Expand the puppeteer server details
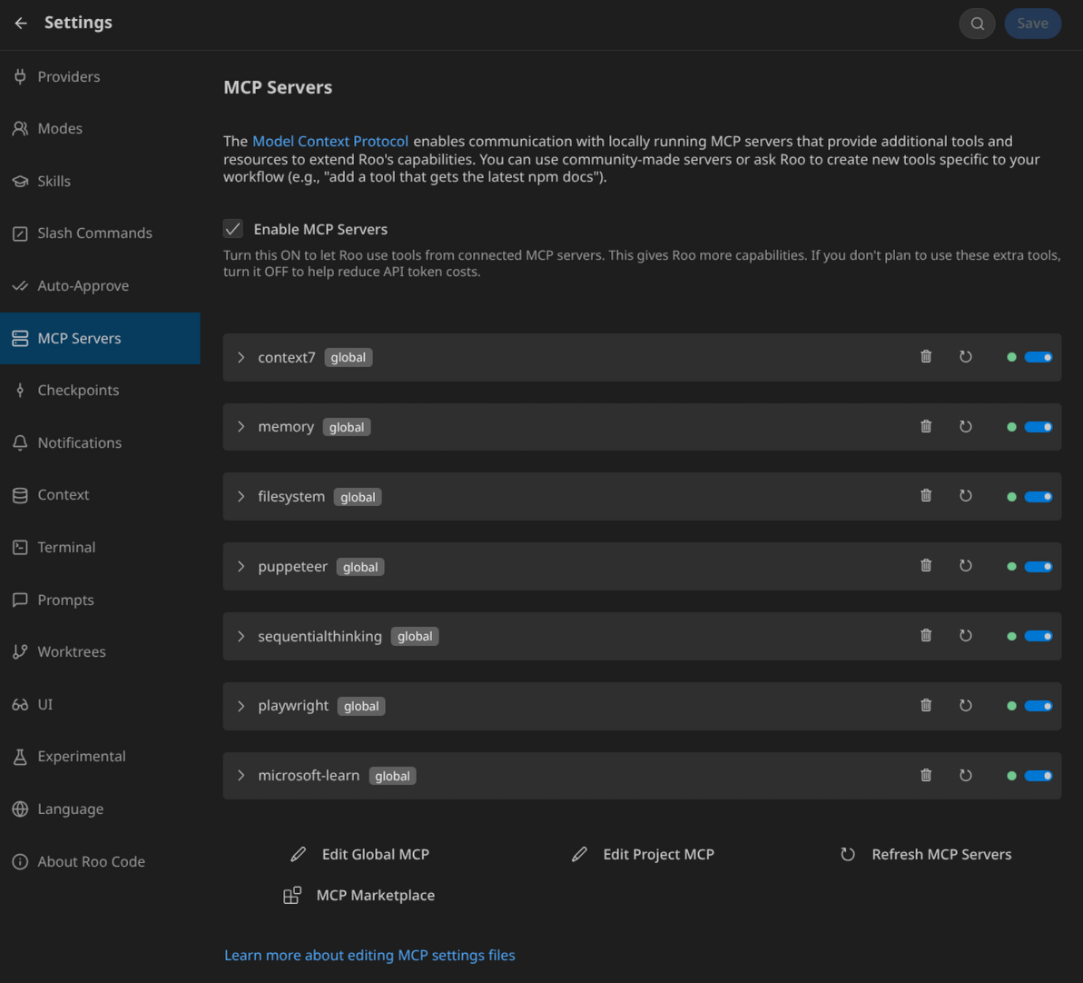Screen dimensions: 1083x983 coord(241,567)
